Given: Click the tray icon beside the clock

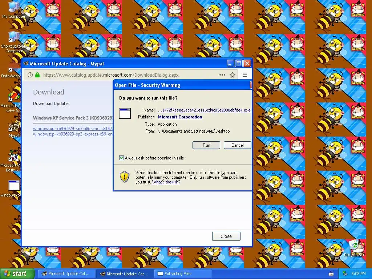Looking at the screenshot, I should (345, 274).
